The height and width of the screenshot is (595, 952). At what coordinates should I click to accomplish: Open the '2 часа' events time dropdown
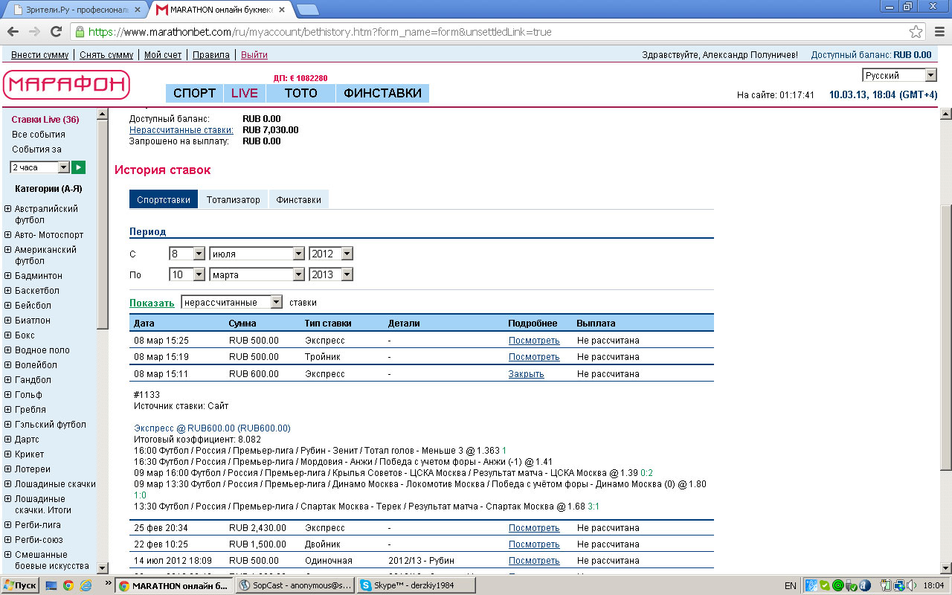pyautogui.click(x=39, y=167)
